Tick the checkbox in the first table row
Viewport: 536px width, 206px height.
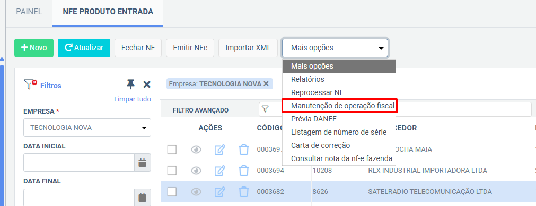(x=172, y=149)
